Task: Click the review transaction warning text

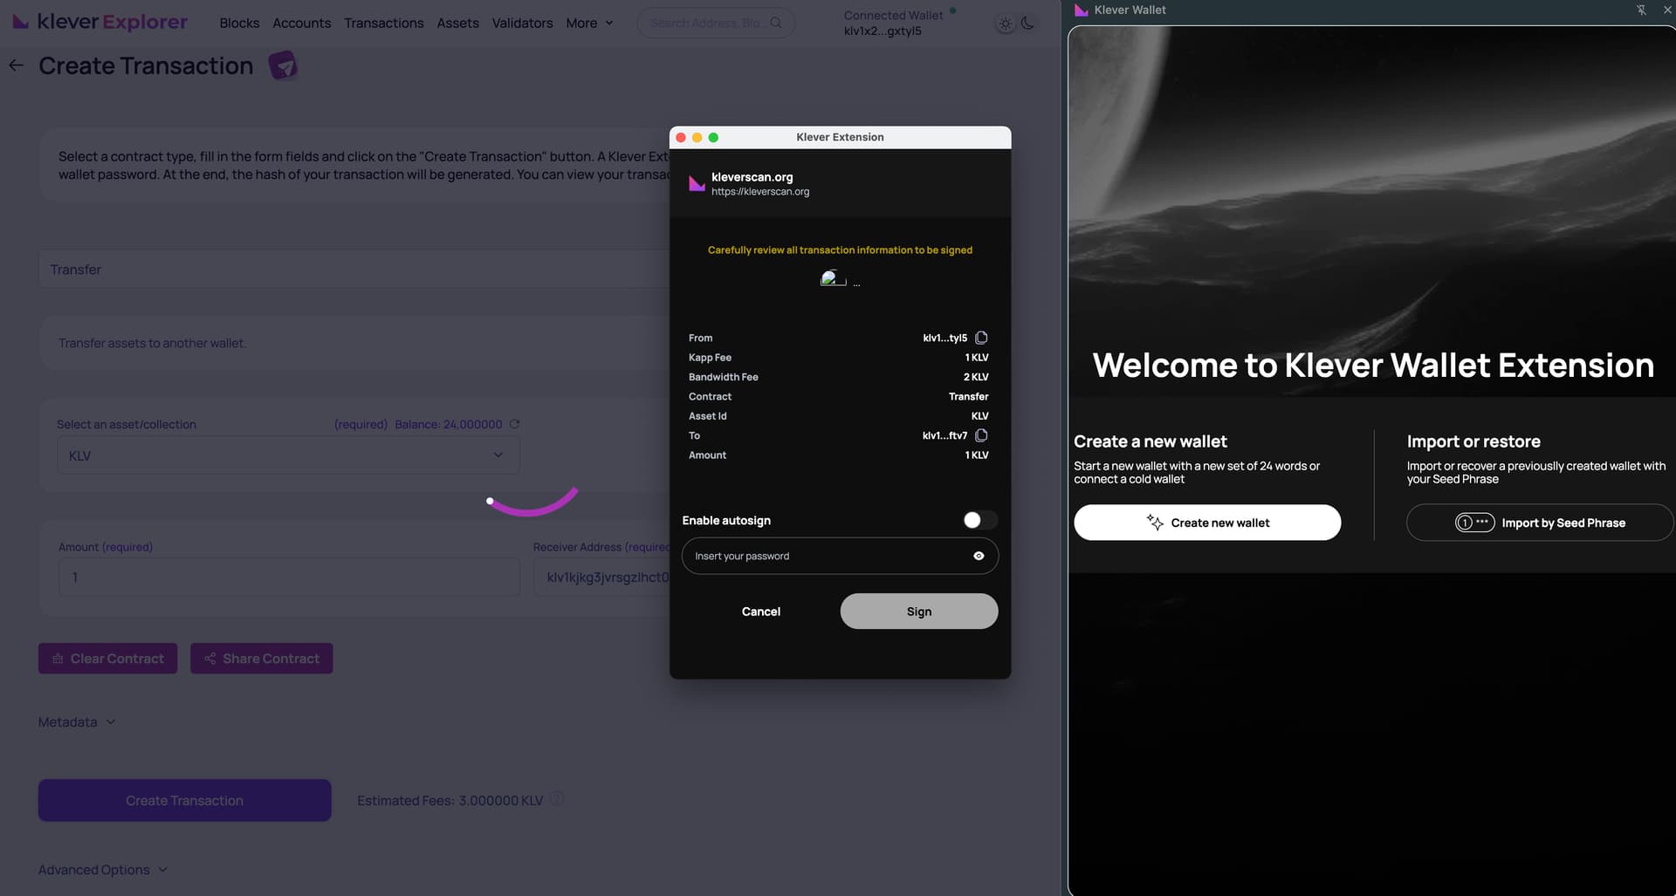Action: [840, 250]
